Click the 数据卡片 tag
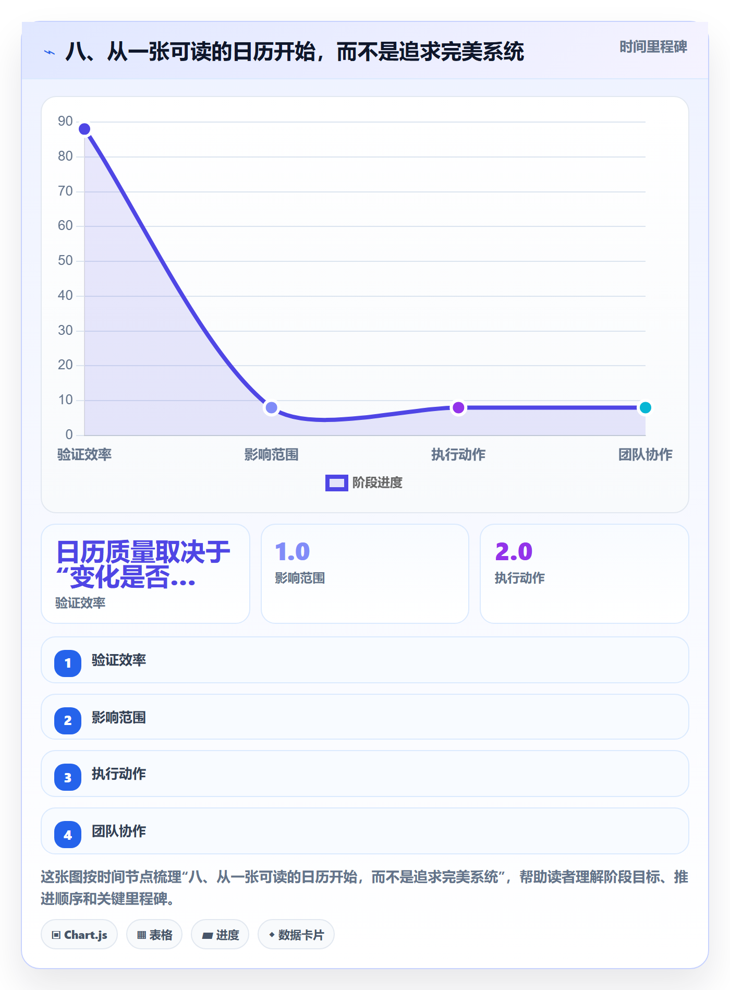The image size is (730, 990). click(296, 934)
